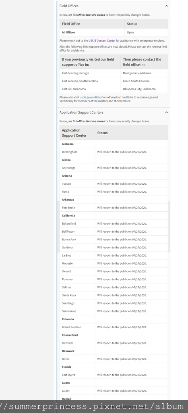Click the San Diego support center row
Image resolution: width=188 pixels, height=413 pixels.
click(114, 303)
